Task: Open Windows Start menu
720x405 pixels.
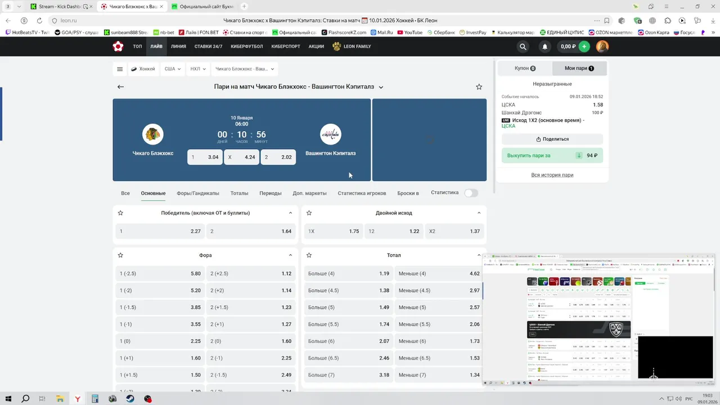Action: (8, 399)
